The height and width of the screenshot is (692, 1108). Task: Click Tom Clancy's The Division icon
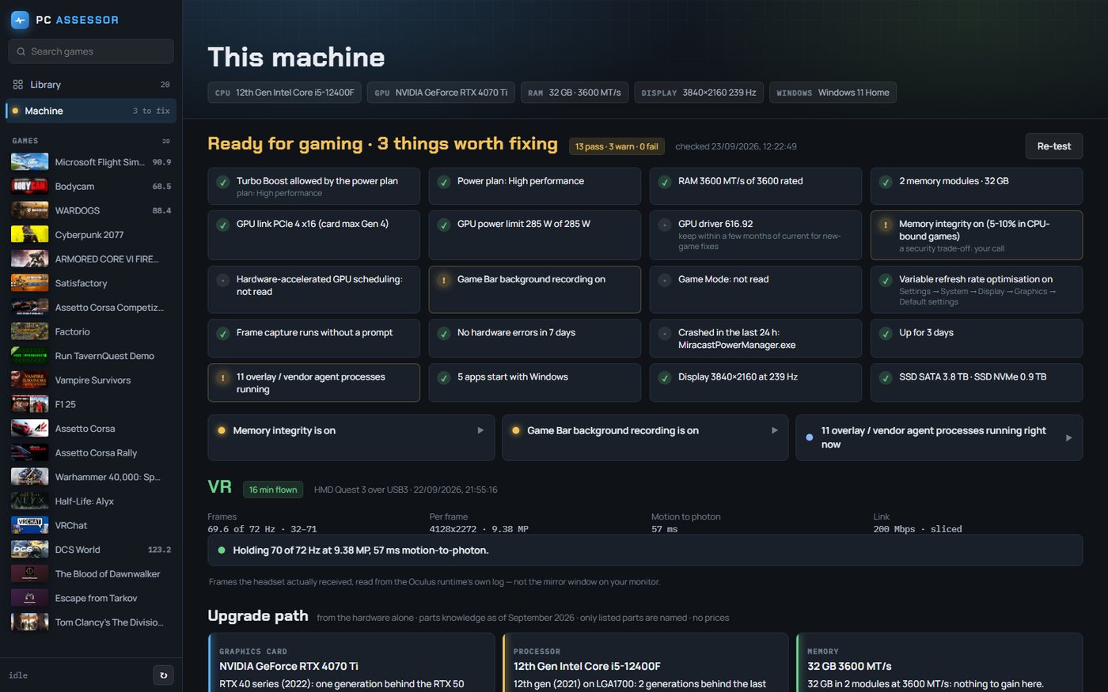pos(29,622)
